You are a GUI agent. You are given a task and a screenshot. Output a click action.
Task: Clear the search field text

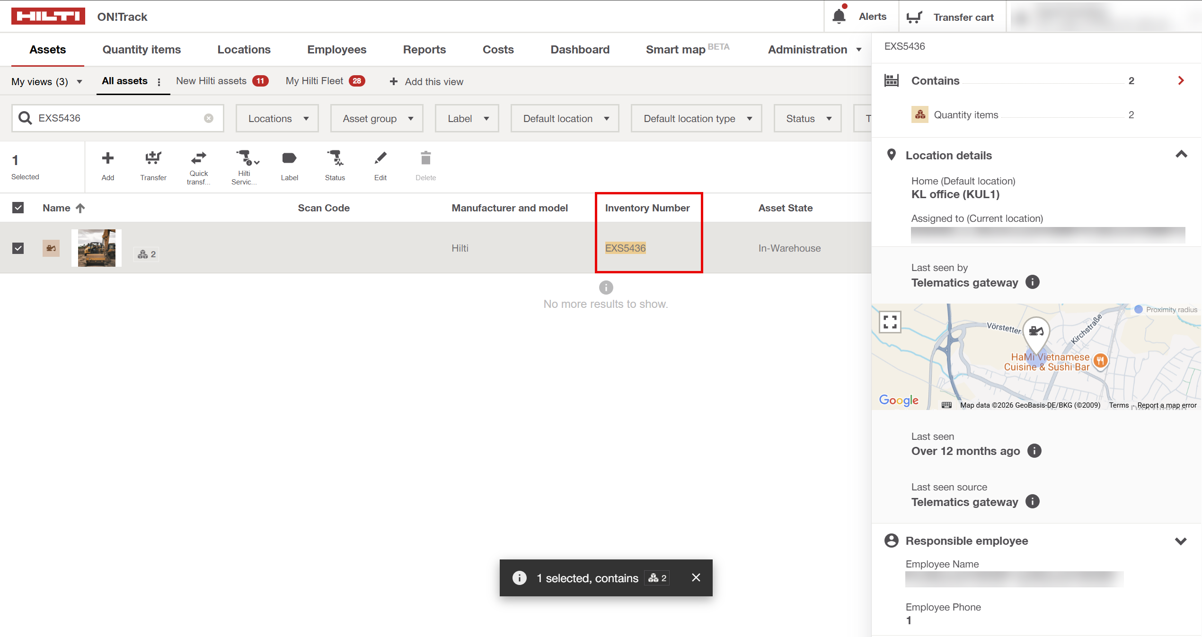(208, 118)
